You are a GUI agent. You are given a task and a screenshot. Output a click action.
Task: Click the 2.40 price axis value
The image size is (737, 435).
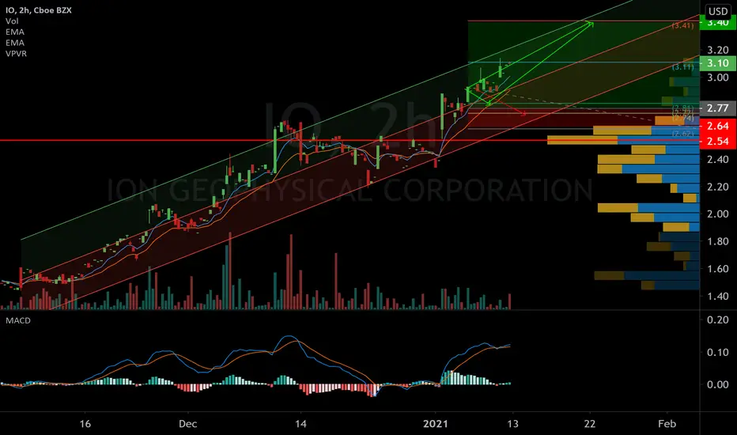tap(718, 160)
